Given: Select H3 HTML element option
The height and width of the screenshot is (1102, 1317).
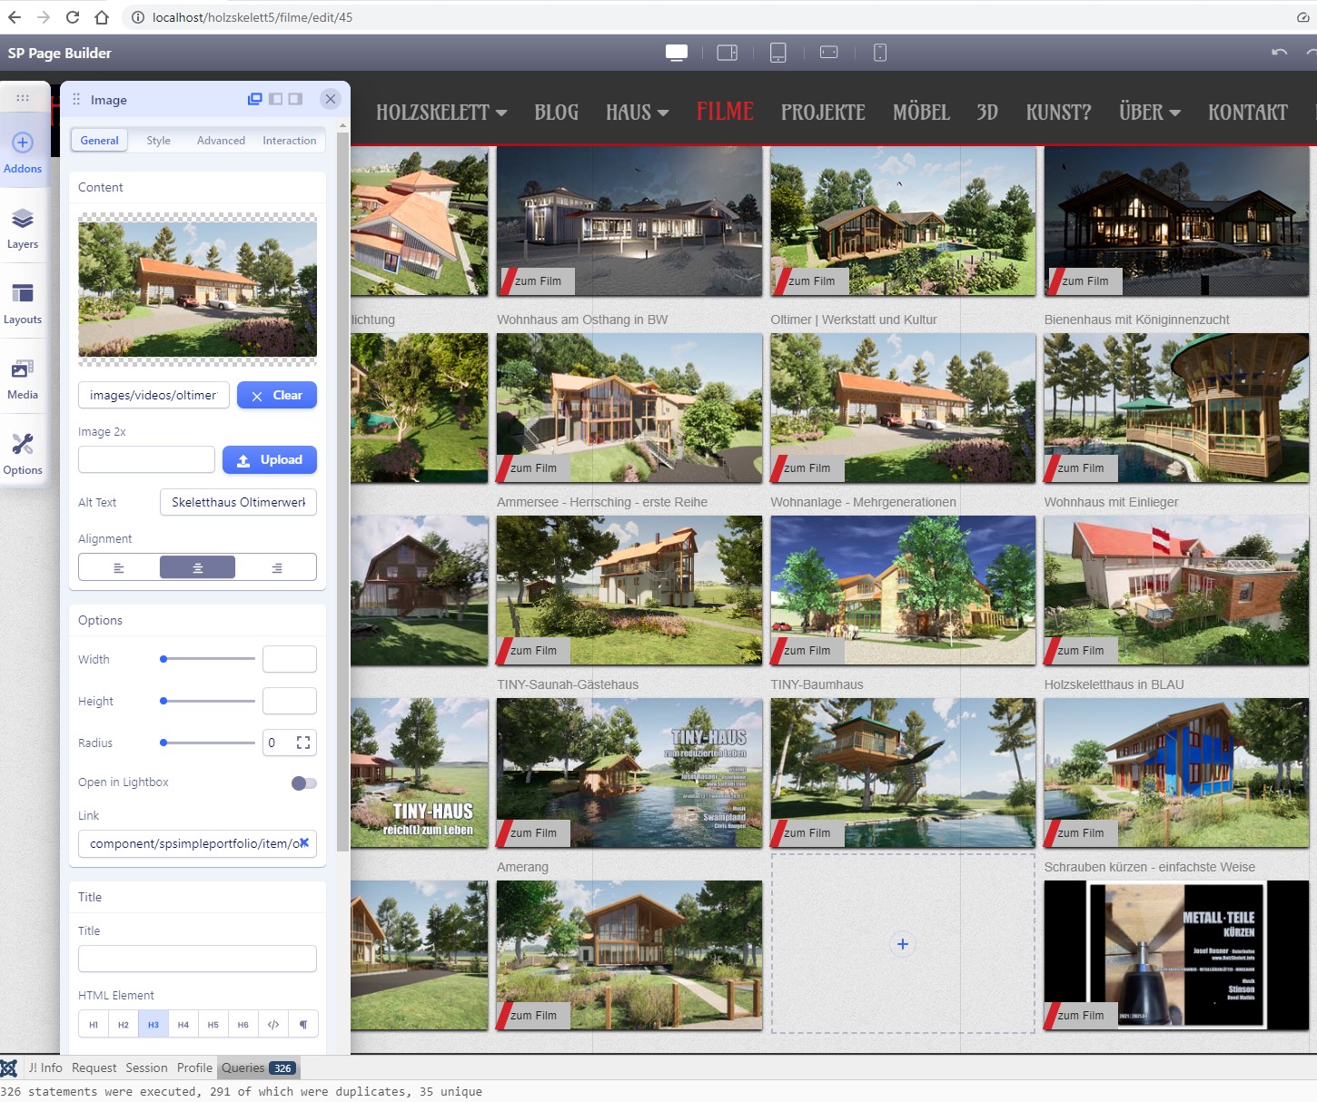Looking at the screenshot, I should pyautogui.click(x=153, y=1025).
